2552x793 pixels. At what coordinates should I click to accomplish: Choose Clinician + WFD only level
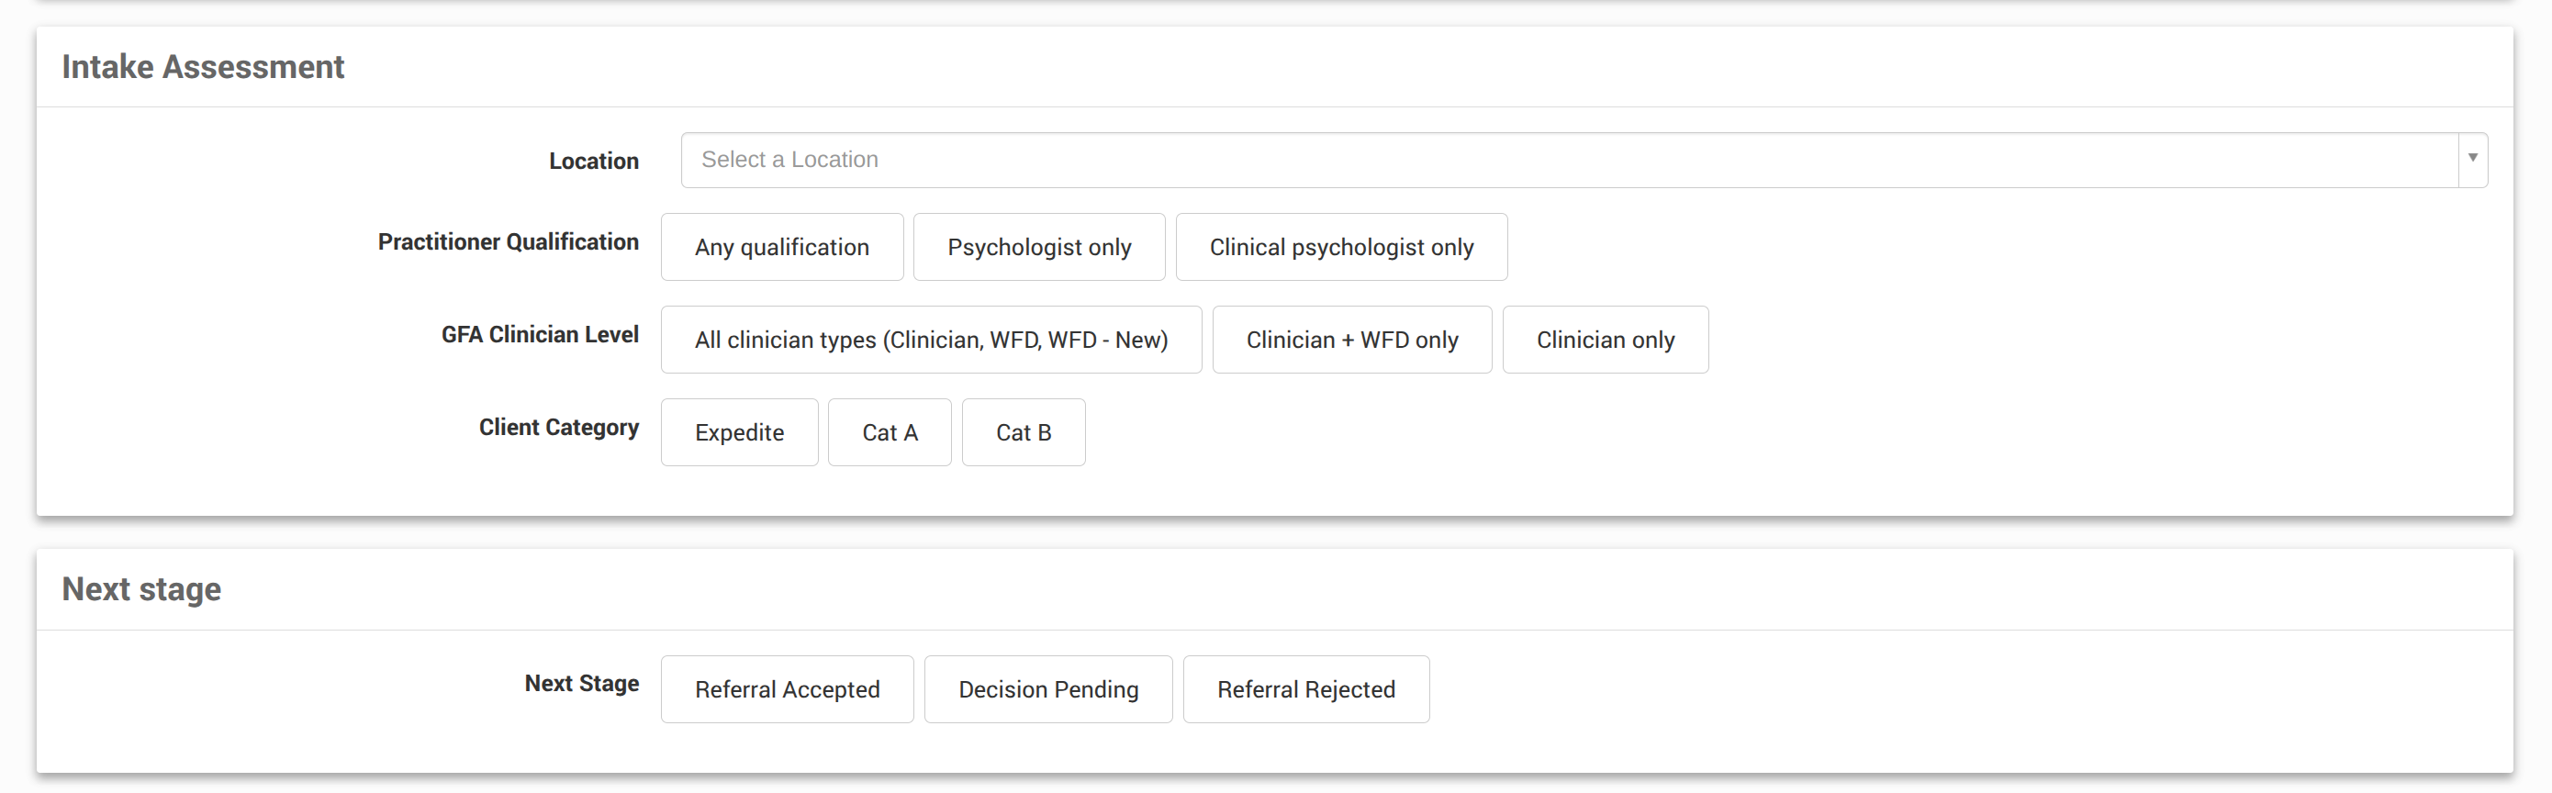(x=1351, y=340)
